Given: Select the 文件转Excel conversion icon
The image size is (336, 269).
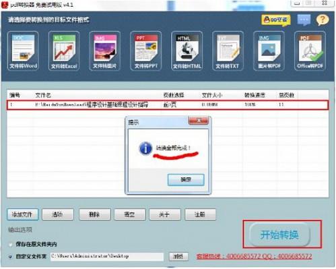Looking at the screenshot, I should [x=64, y=51].
